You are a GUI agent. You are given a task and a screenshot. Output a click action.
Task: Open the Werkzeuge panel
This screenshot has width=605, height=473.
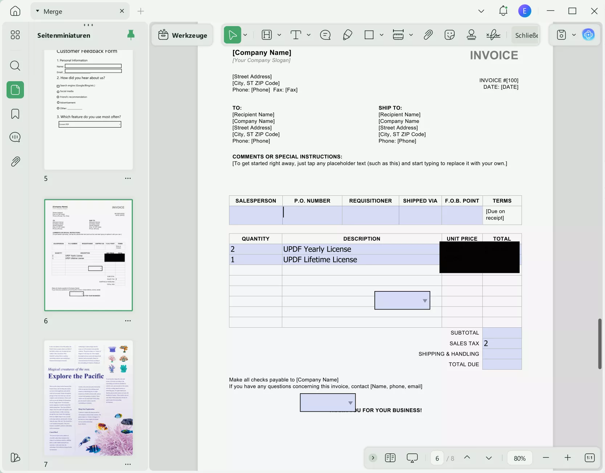tap(183, 35)
